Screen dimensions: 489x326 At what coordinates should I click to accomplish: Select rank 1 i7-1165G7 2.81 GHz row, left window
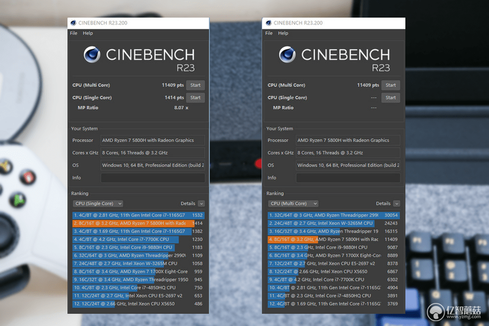pos(138,215)
